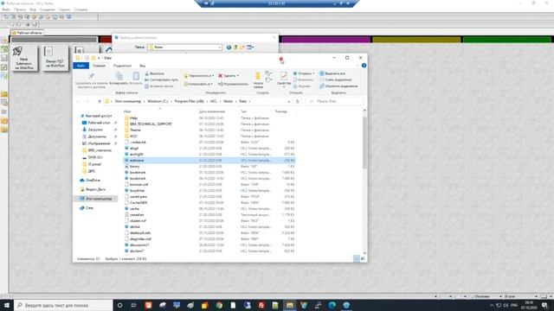The height and width of the screenshot is (311, 554).
Task: Click the purple workspace page tab
Action: [325, 40]
